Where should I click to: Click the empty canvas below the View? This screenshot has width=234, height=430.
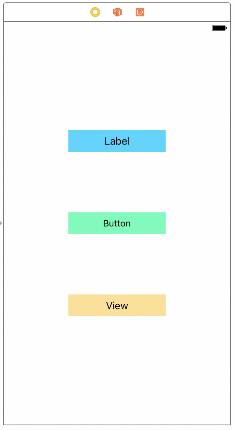coord(117,365)
